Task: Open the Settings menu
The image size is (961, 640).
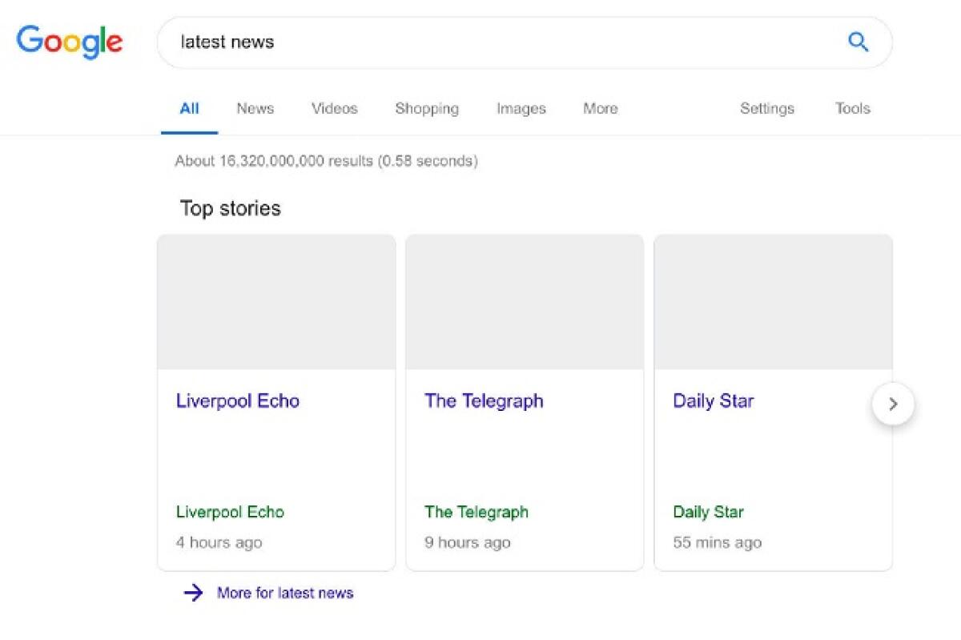Action: [766, 108]
